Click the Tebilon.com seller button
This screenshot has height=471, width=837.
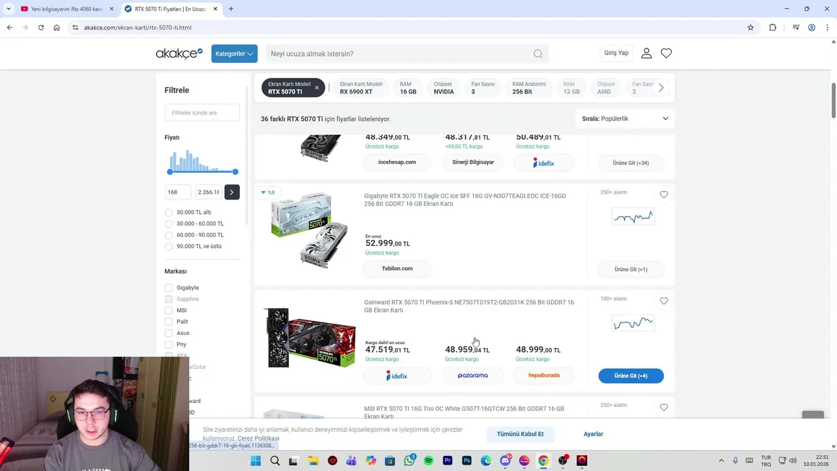[397, 268]
